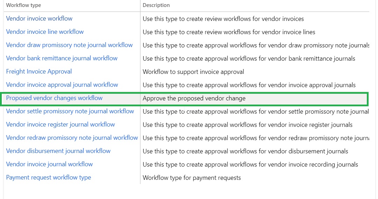Select the Payment request workflow type link
Image resolution: width=378 pixels, height=199 pixels.
coord(48,177)
